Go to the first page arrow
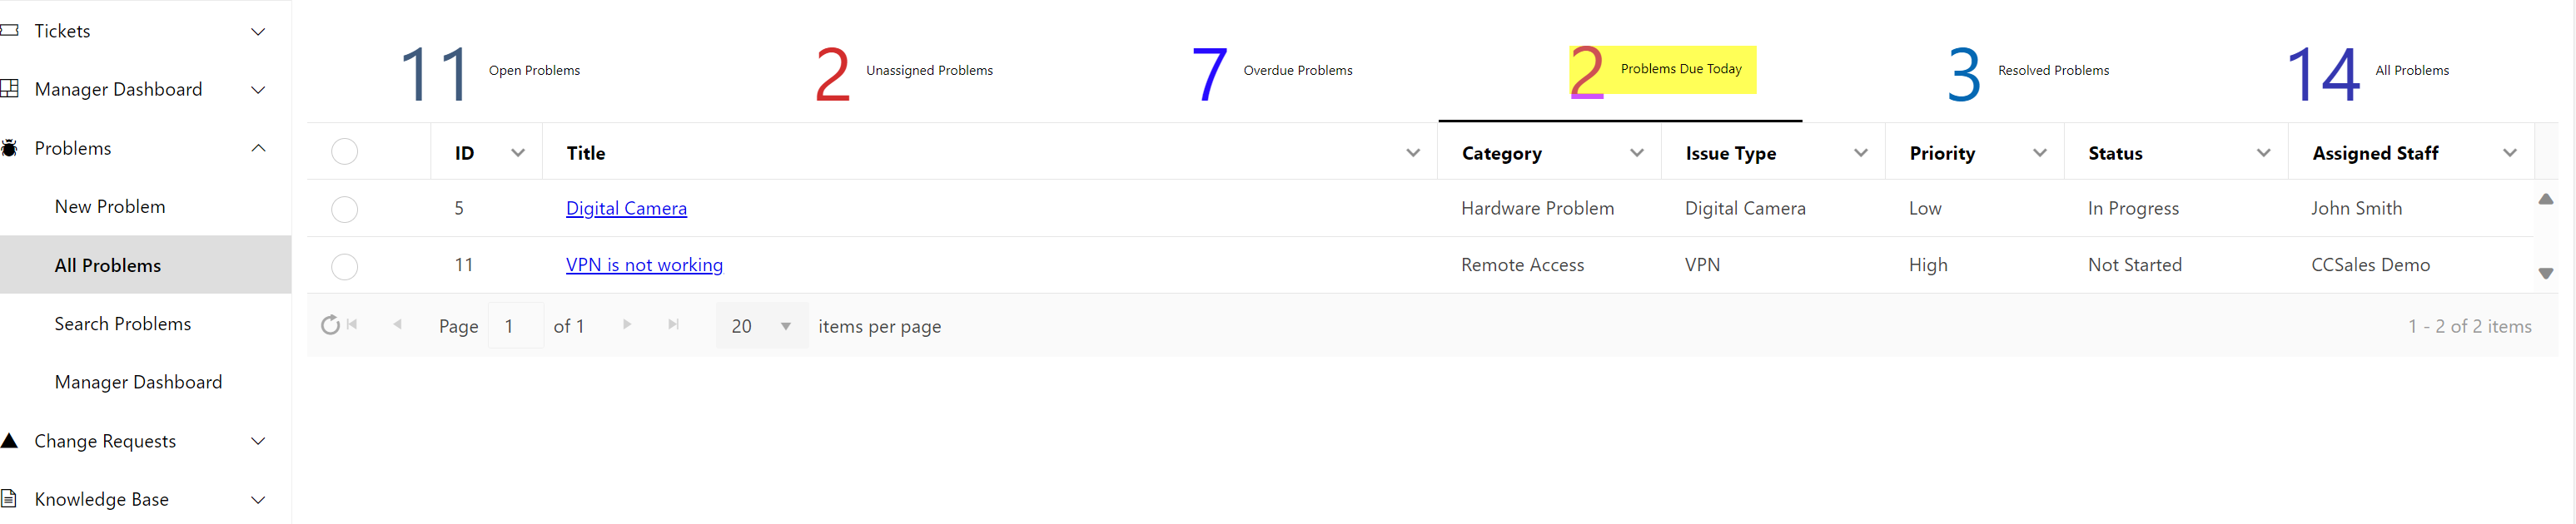The image size is (2576, 524). coord(353,324)
